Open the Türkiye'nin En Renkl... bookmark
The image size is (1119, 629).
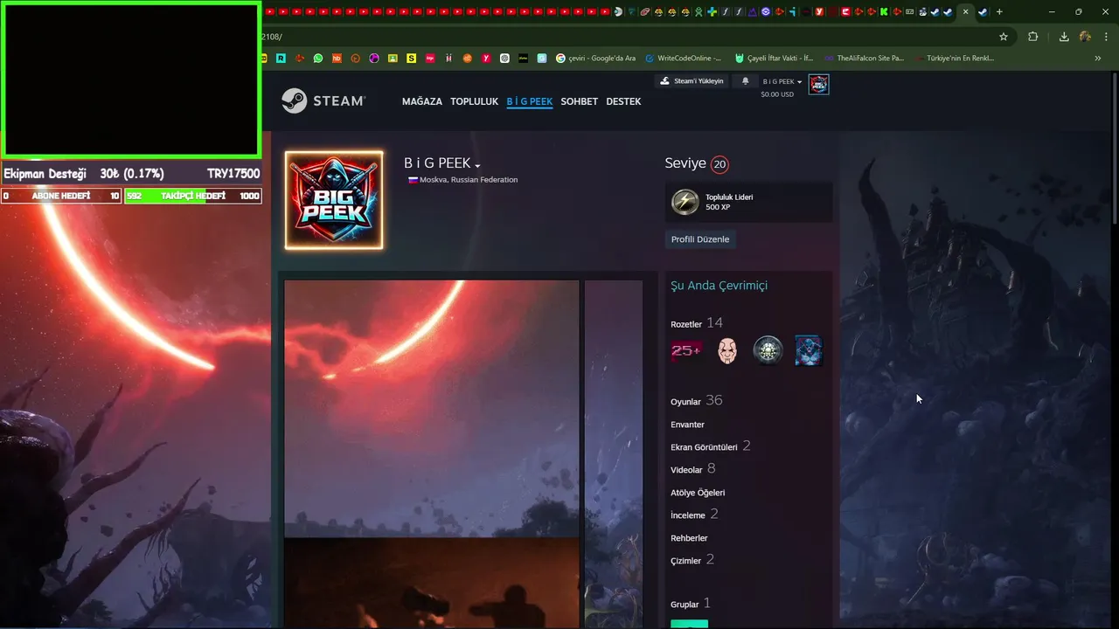click(x=955, y=59)
